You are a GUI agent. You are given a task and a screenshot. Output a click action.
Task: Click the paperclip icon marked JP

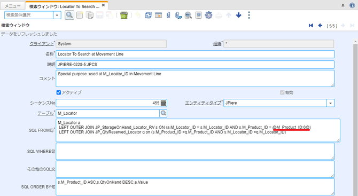click(178, 15)
